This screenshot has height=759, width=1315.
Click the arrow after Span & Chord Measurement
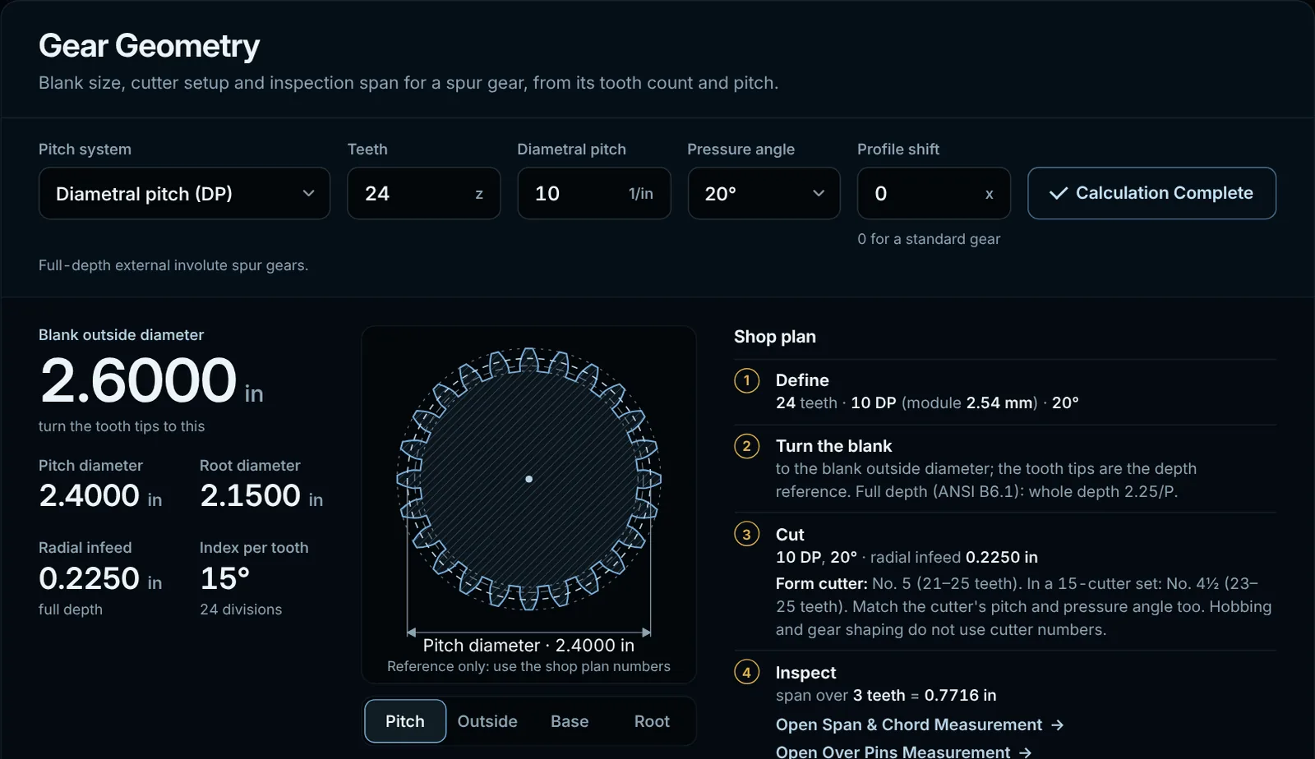tap(1057, 724)
